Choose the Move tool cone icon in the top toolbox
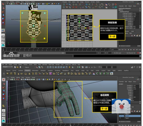This screenshot has height=126, width=143. point(3,15)
